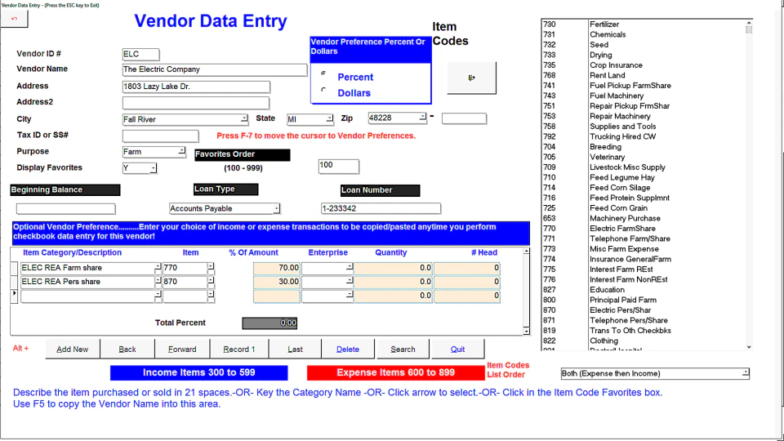Image resolution: width=784 pixels, height=441 pixels.
Task: Select the current-record arrow marker
Action: point(14,296)
